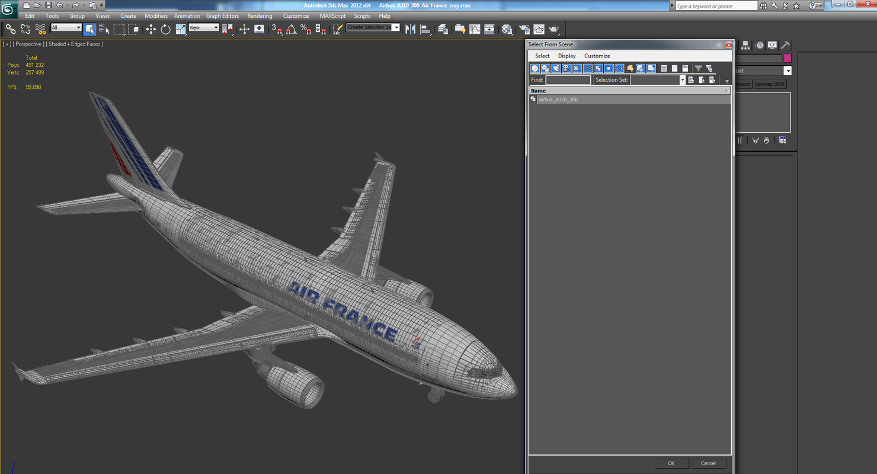Open the Customize menu in Select From Scene
Image resolution: width=877 pixels, height=474 pixels.
pos(597,56)
